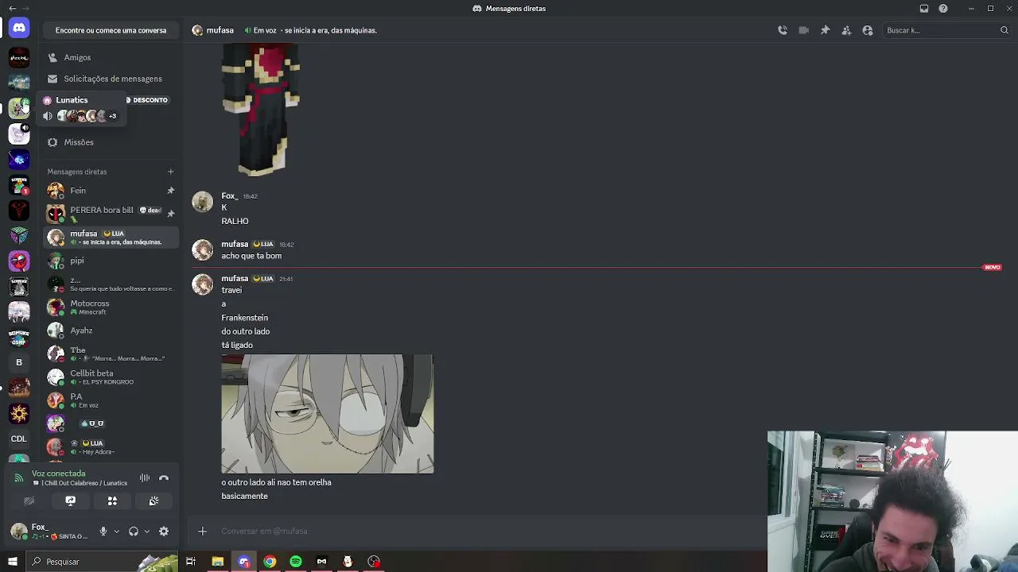Open direct message with pipi
This screenshot has height=572, width=1018.
(111, 261)
